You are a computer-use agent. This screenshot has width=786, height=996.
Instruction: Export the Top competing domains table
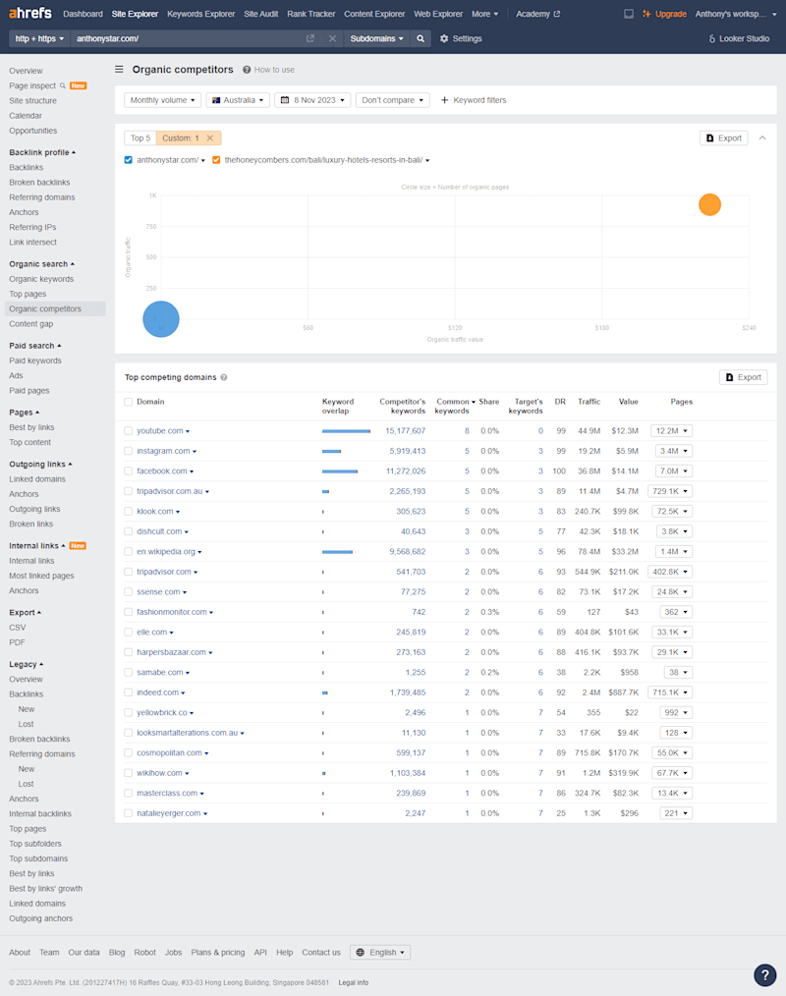744,377
